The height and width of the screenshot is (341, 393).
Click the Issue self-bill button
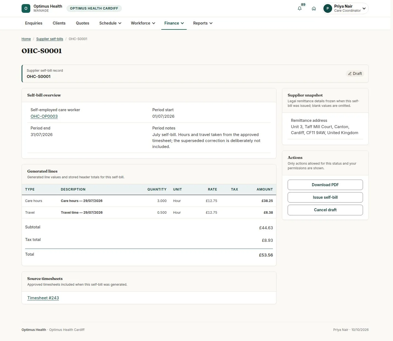click(x=325, y=197)
